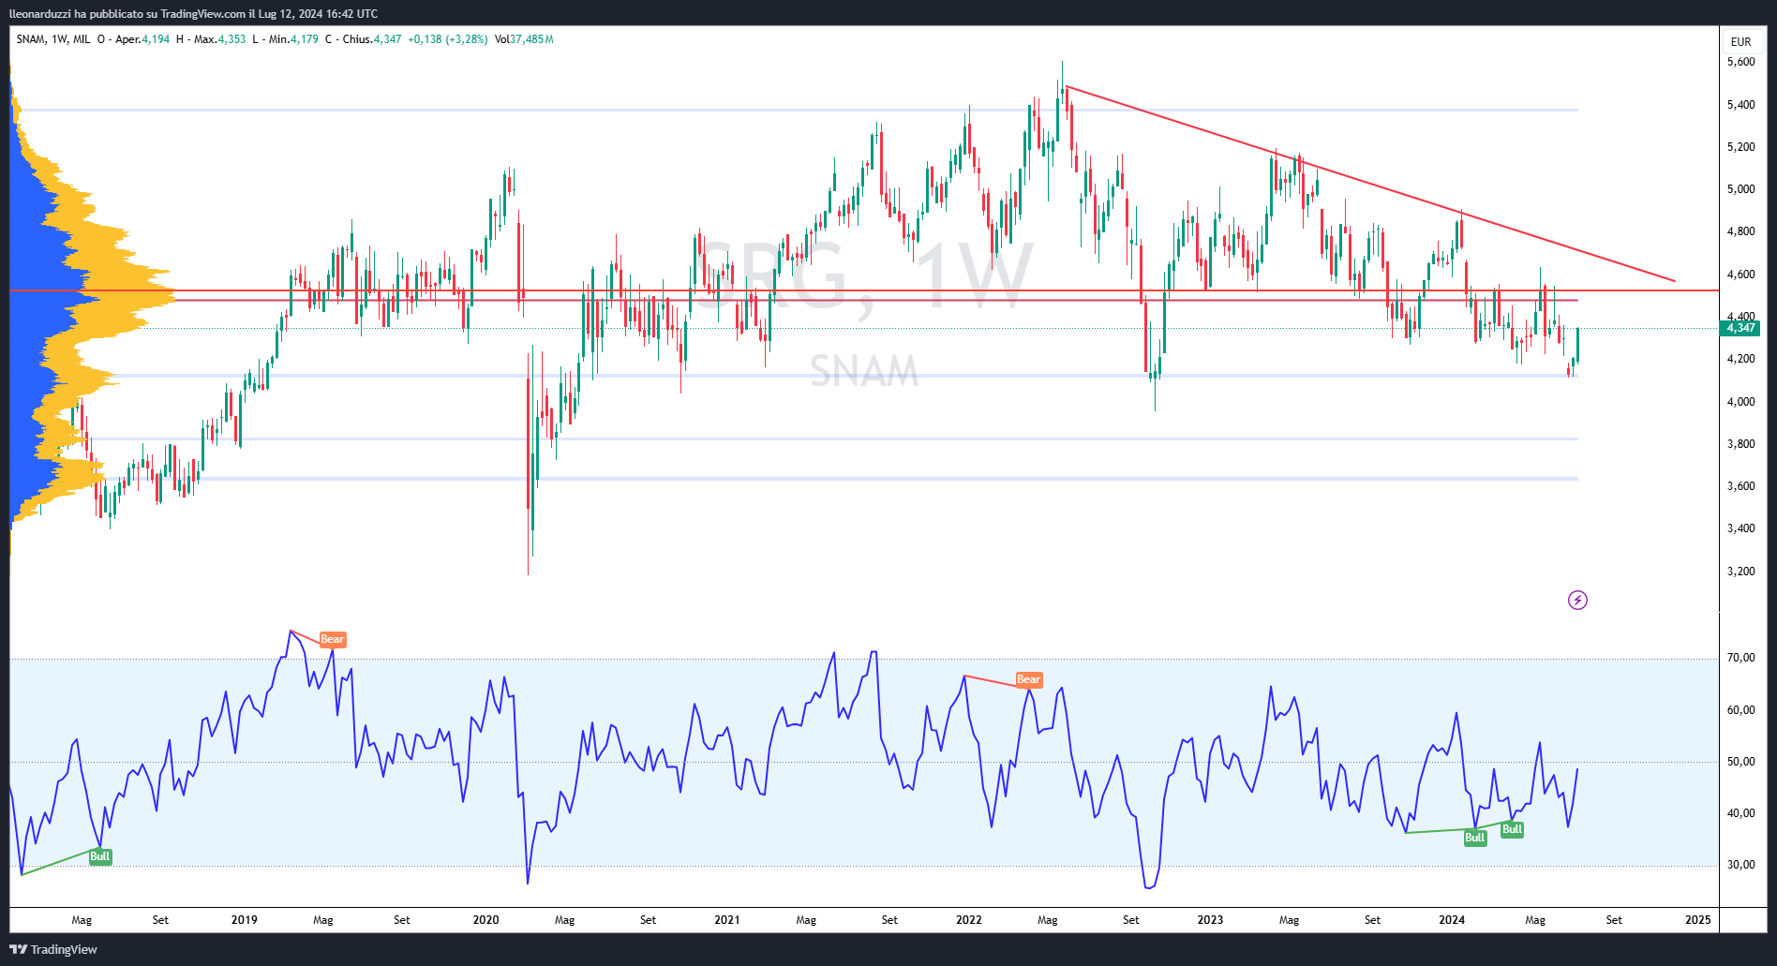Click the 5,600 price axis label

(x=1740, y=62)
